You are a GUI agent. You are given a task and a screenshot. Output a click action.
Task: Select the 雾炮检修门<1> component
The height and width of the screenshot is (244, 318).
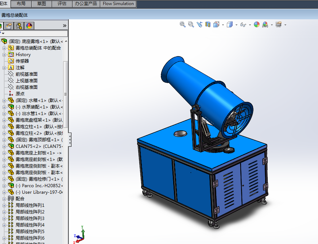coord(39,179)
